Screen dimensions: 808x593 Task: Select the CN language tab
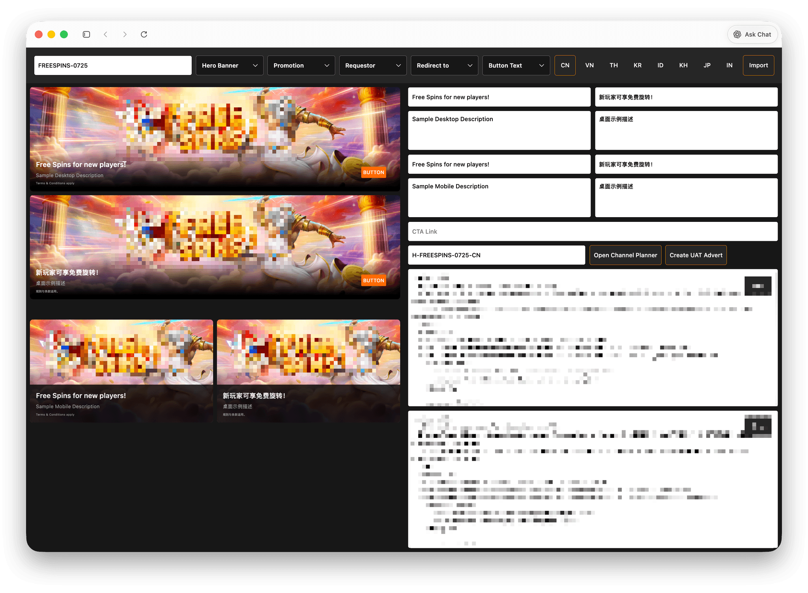565,66
